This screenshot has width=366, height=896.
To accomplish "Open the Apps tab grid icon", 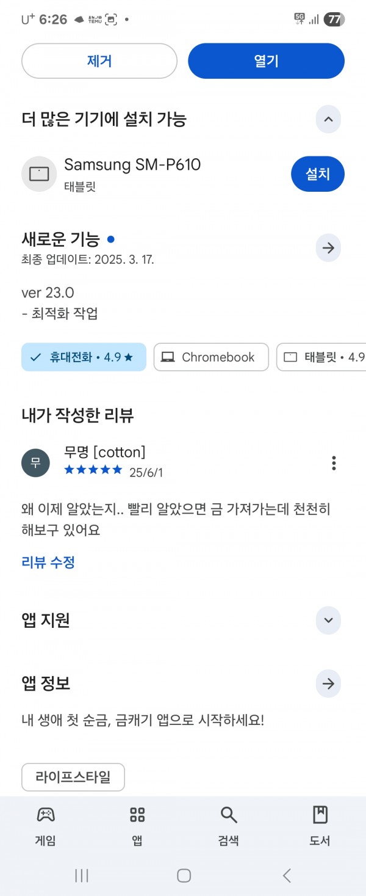I will coord(137,814).
